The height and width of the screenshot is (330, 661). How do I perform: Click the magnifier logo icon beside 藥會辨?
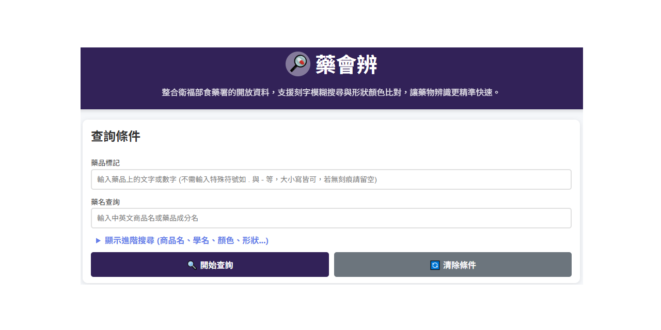click(x=298, y=64)
